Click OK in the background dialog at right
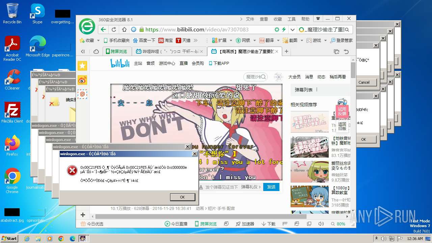The height and width of the screenshot is (243, 432). tap(363, 139)
